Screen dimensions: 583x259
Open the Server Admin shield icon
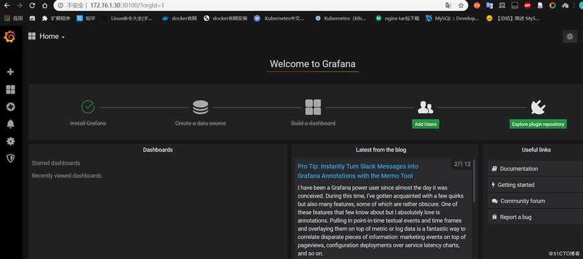10,159
